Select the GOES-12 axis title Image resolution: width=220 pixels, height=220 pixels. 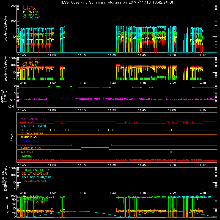(x=4, y=96)
